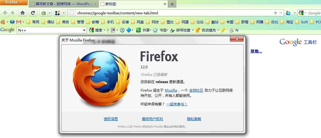The image size is (321, 138).
Task: Click the translate icon beside the address bar
Action: pos(288,13)
